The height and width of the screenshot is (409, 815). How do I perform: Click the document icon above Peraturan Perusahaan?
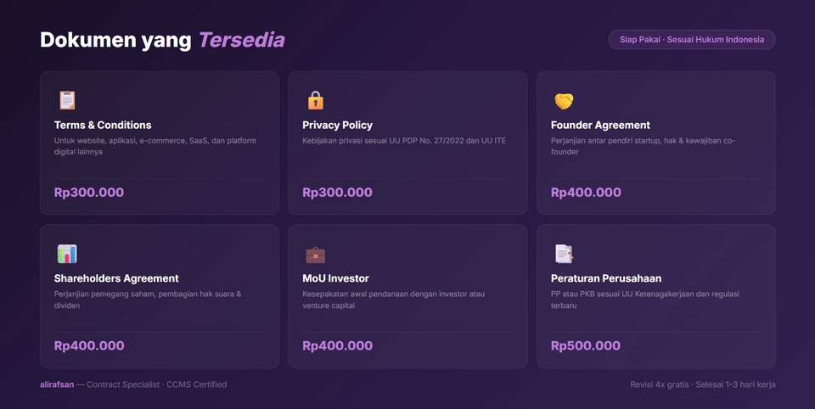coord(564,254)
